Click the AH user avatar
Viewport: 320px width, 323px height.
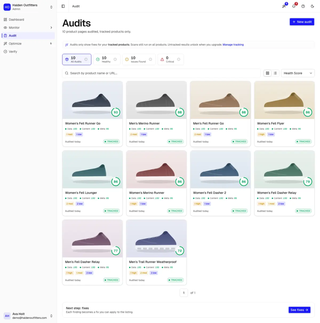tap(7, 316)
